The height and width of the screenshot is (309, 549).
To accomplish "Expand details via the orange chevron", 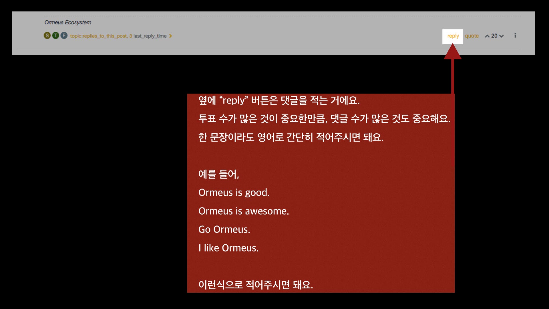I will tap(171, 36).
